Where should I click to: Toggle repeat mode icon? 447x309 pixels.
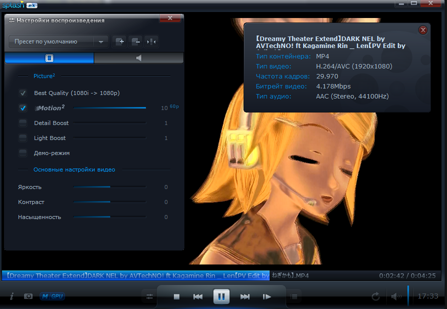coord(376,296)
